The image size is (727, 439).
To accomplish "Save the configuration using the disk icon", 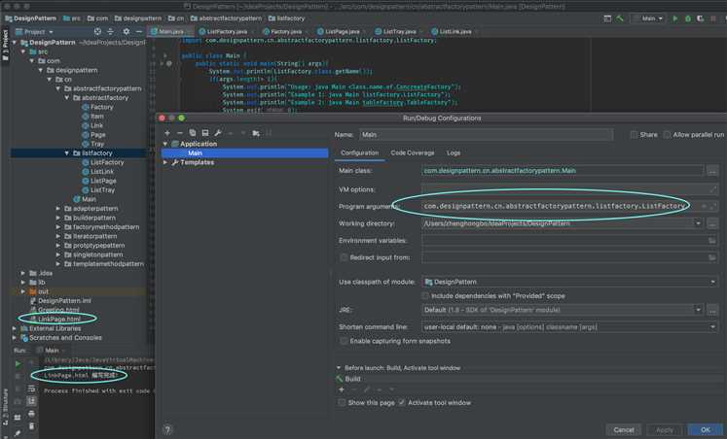I will (x=205, y=133).
